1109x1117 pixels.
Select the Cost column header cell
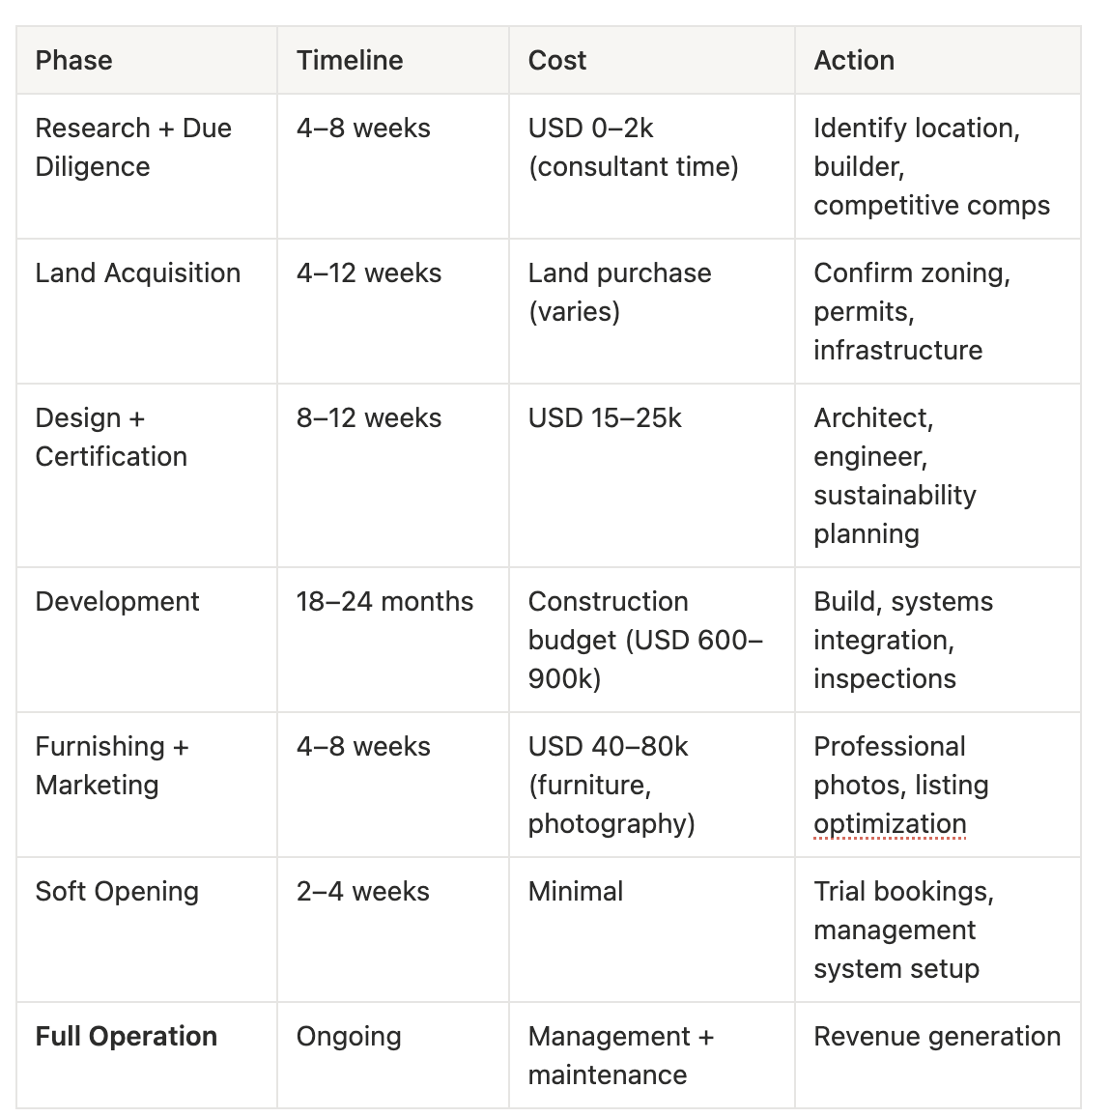tap(652, 61)
